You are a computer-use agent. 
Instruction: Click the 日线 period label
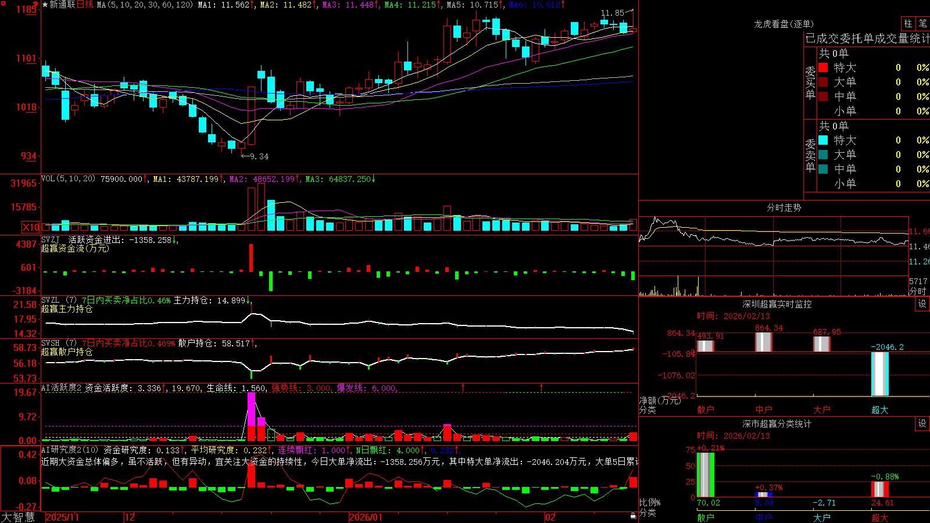(85, 5)
